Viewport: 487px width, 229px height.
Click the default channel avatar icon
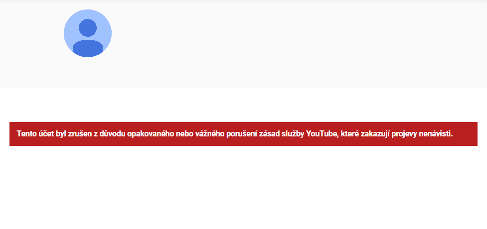point(88,33)
